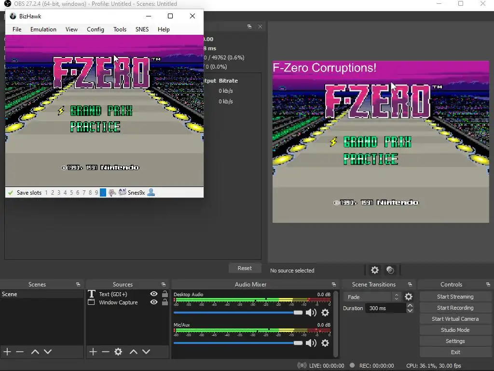Add a new scene
Image resolution: width=494 pixels, height=371 pixels.
pos(7,352)
